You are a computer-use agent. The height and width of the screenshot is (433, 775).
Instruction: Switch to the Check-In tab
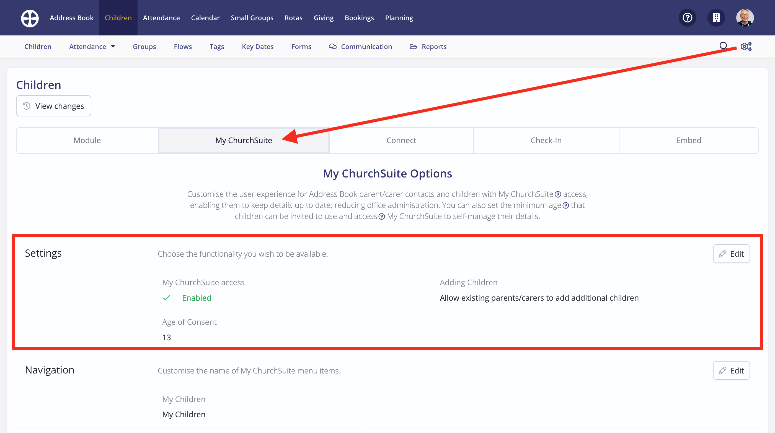point(546,141)
